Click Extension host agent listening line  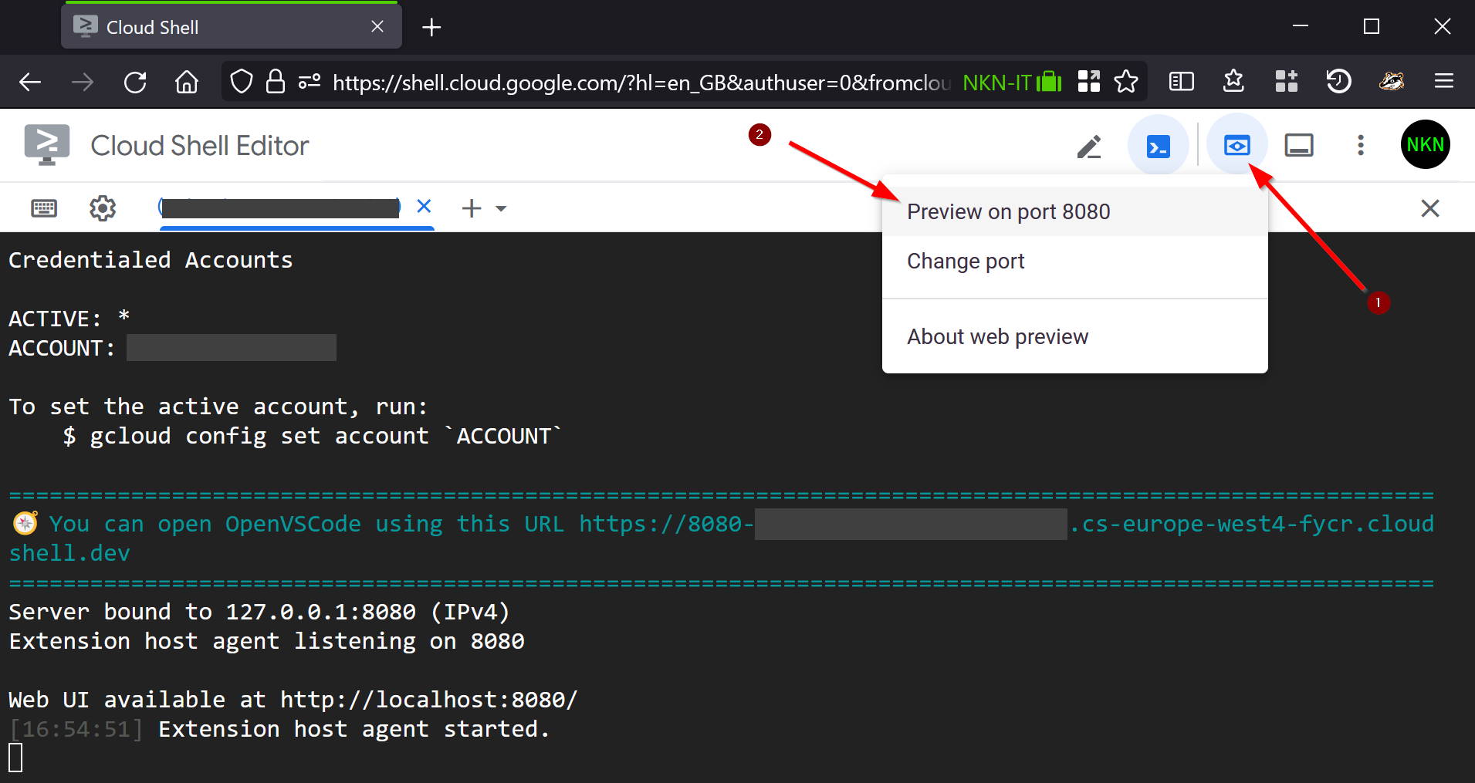[x=266, y=641]
